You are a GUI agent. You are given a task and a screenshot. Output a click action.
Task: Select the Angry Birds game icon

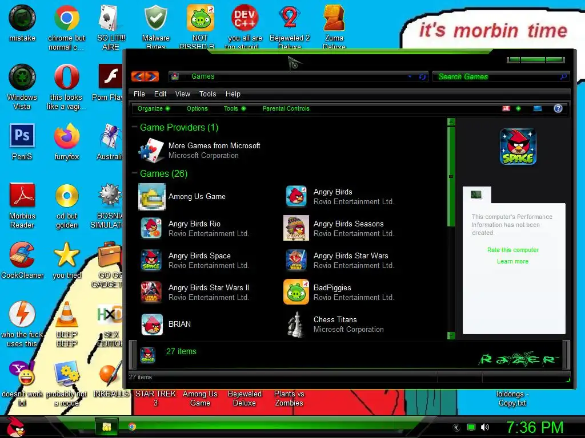(x=296, y=196)
